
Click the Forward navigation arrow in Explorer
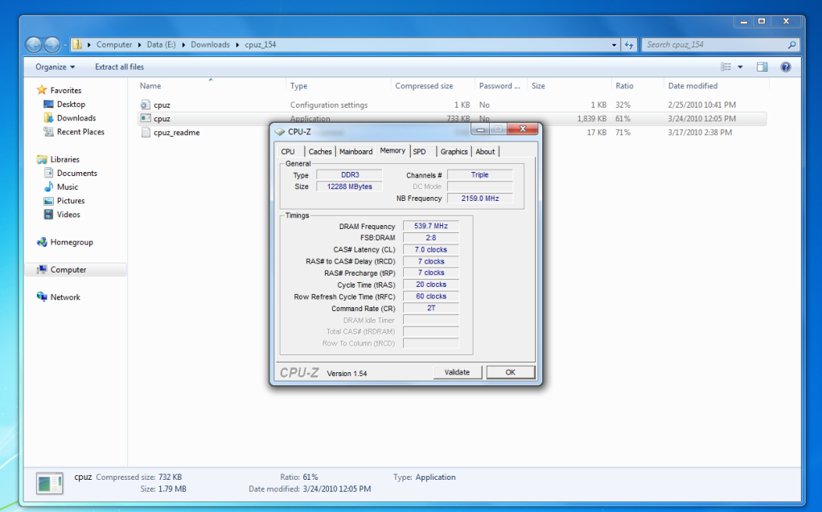click(52, 45)
